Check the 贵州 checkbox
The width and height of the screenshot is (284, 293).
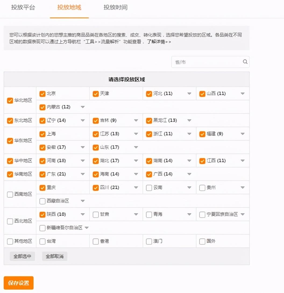[x=202, y=188]
